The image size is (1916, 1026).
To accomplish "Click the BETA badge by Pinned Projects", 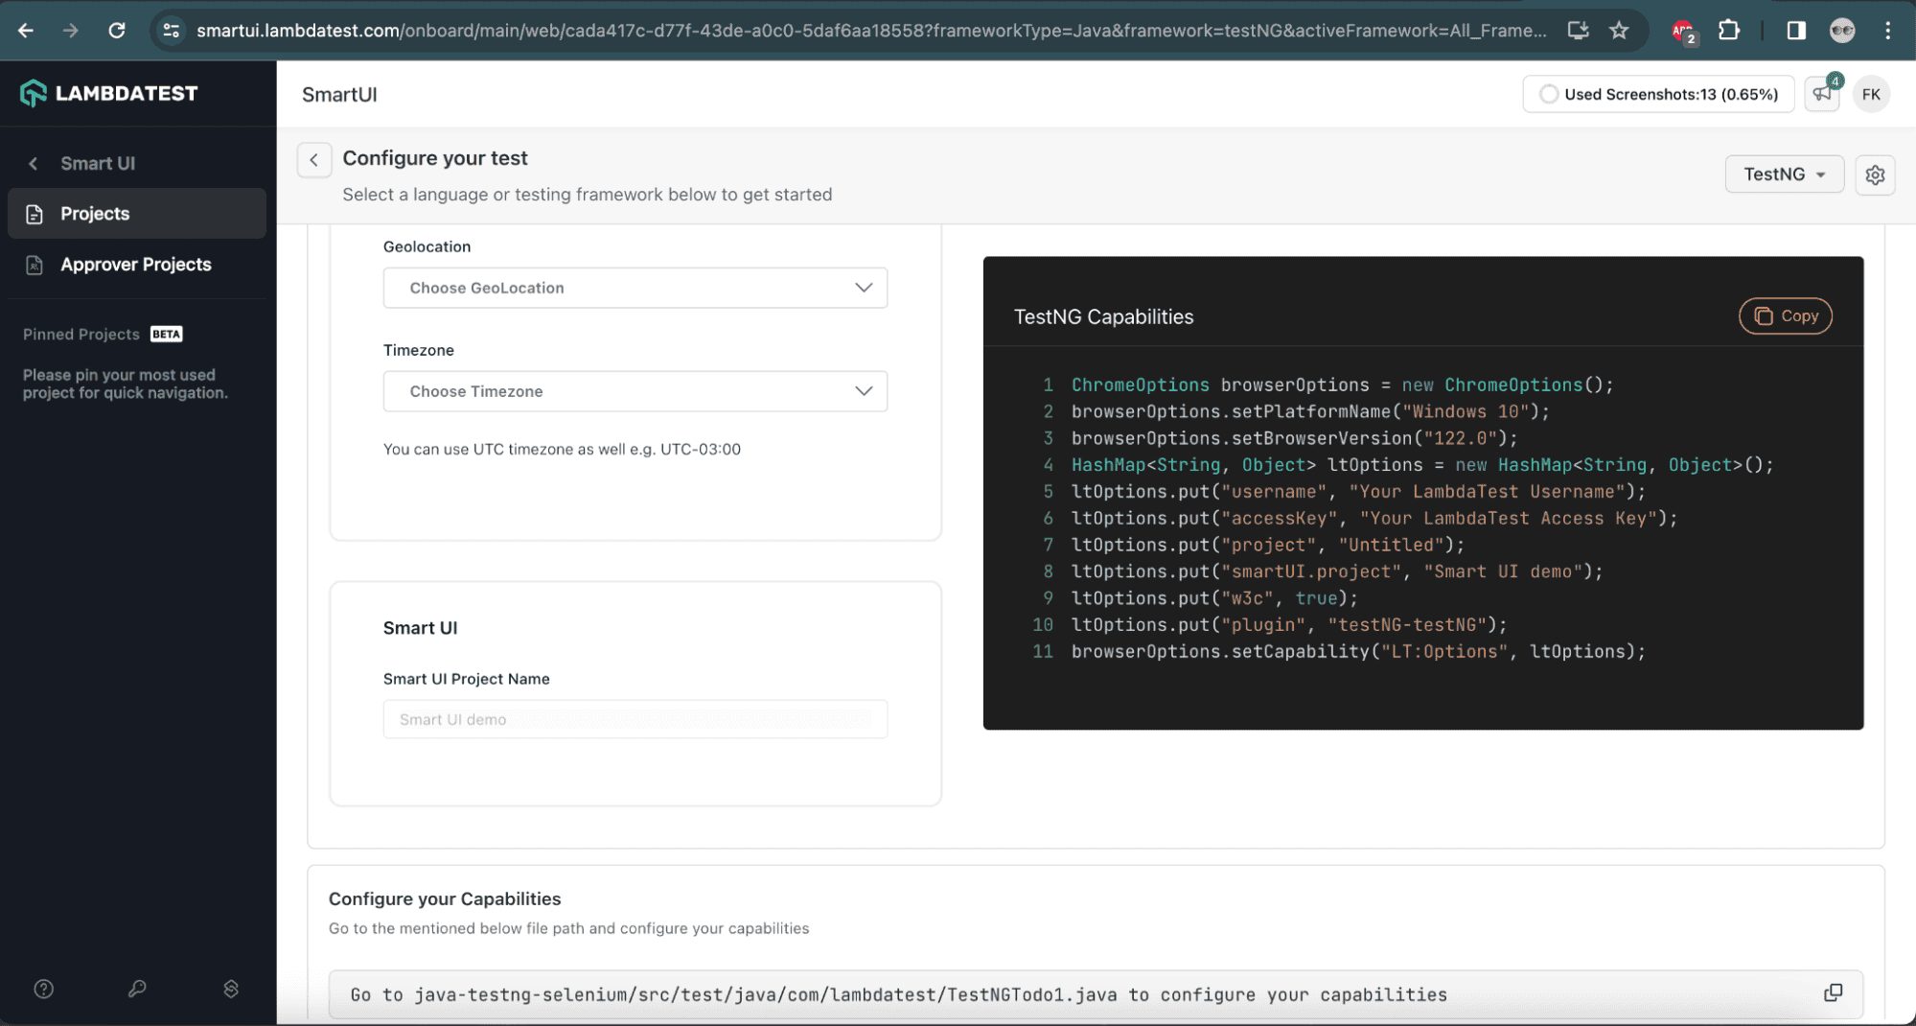I will pyautogui.click(x=166, y=334).
